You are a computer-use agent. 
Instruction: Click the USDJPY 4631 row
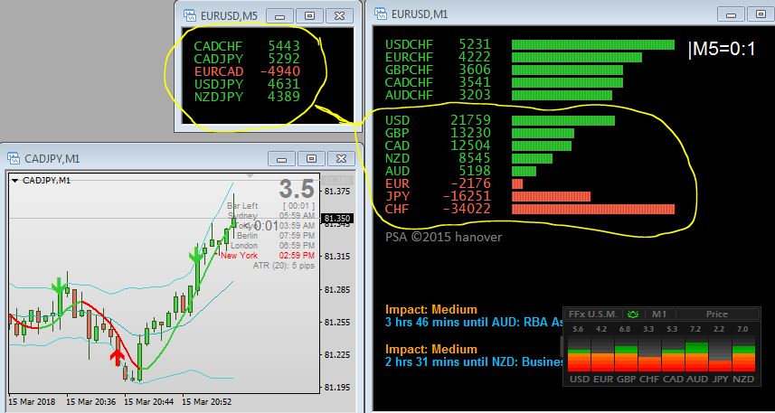pos(247,84)
